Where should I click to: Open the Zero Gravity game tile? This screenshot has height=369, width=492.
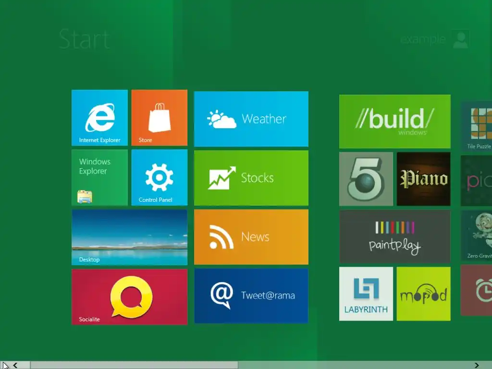476,235
